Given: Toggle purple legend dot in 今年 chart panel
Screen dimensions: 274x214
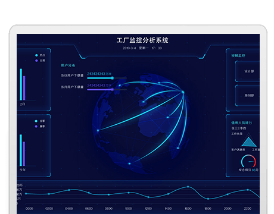Looking at the screenshot, I should (x=36, y=127).
